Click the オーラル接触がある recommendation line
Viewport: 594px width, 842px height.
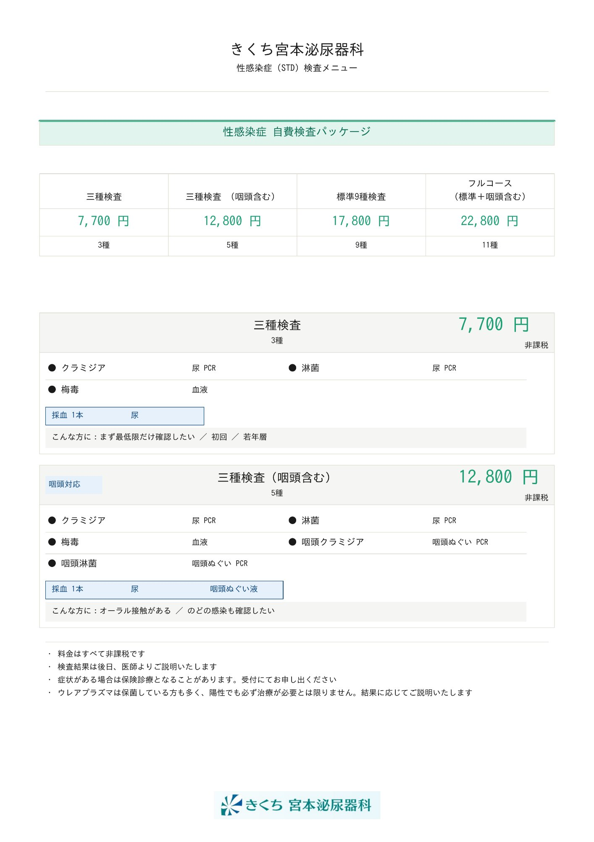coord(135,611)
